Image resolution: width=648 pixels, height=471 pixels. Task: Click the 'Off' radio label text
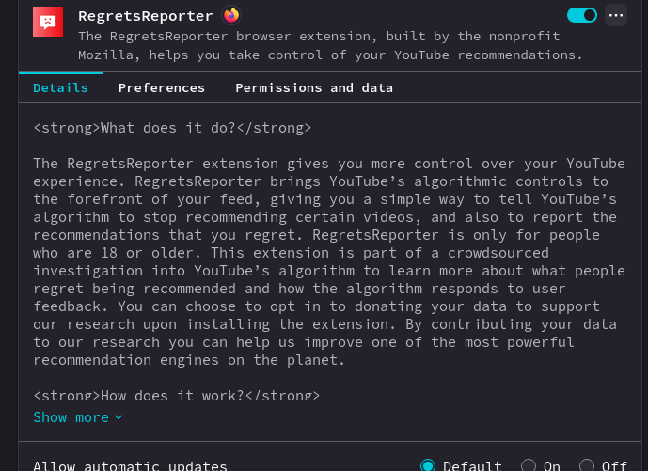[614, 465]
